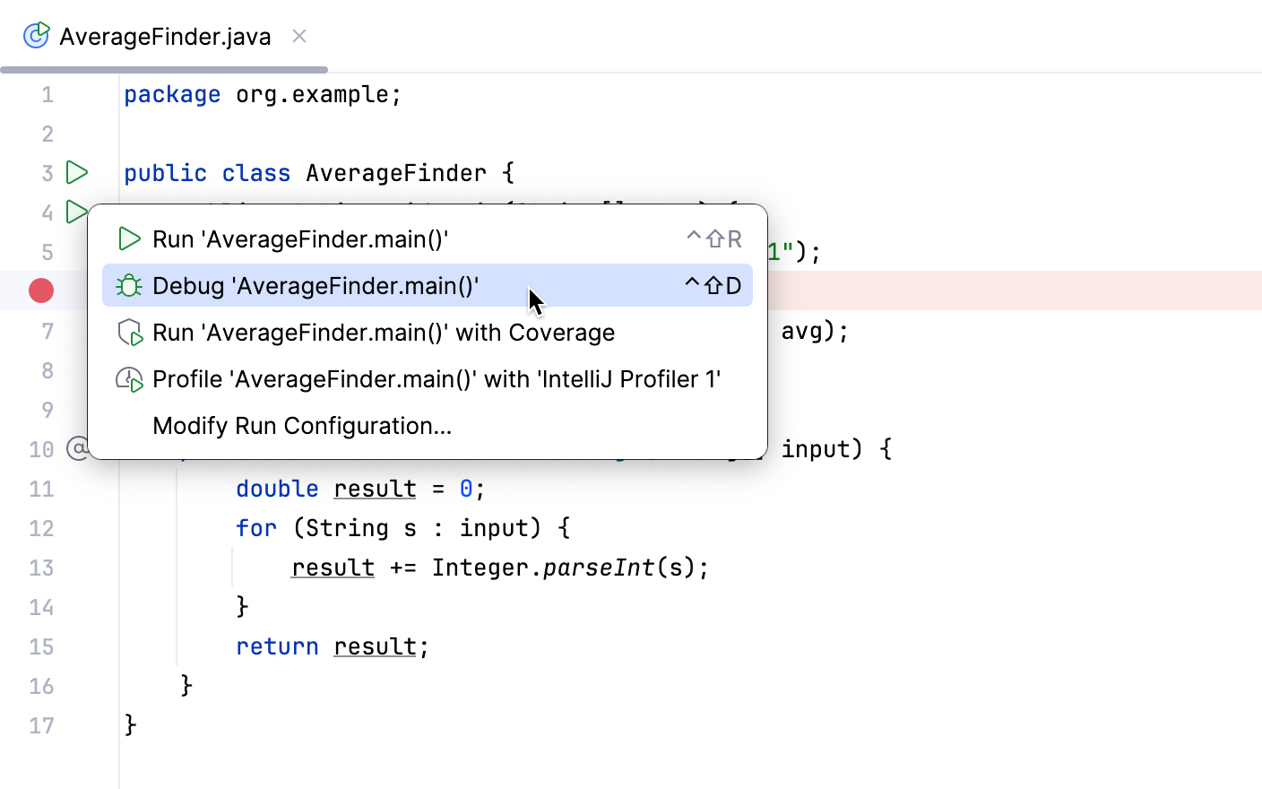Select the green bug Debug icon

pos(129,285)
